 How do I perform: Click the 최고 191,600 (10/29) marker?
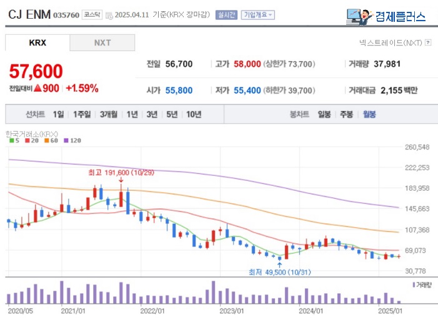[x=121, y=173]
